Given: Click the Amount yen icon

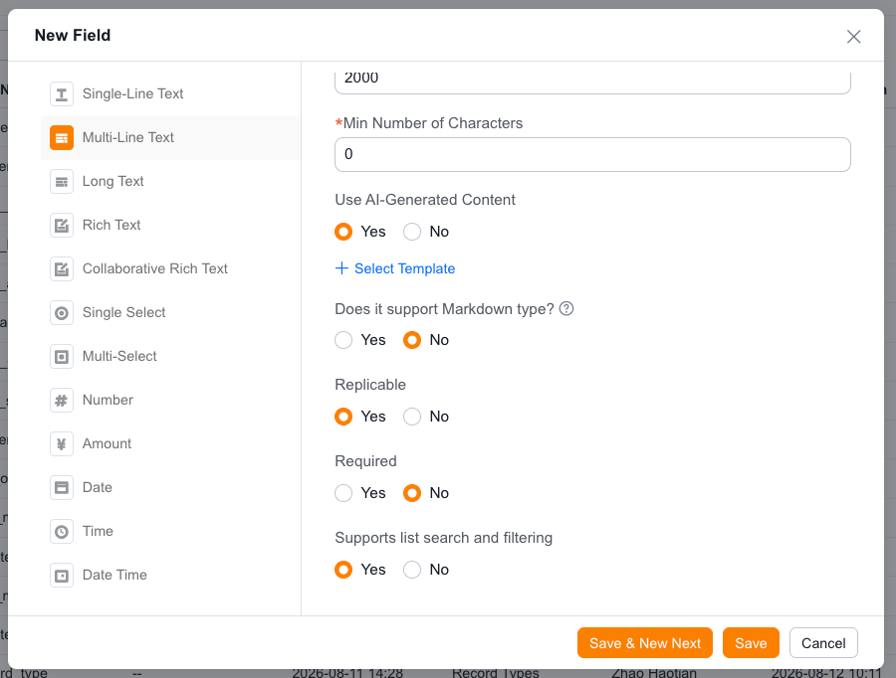Looking at the screenshot, I should pos(62,444).
